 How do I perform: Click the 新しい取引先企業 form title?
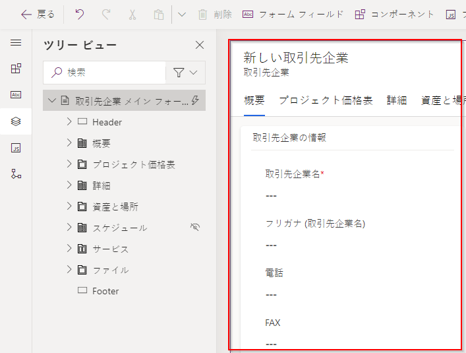[x=296, y=57]
